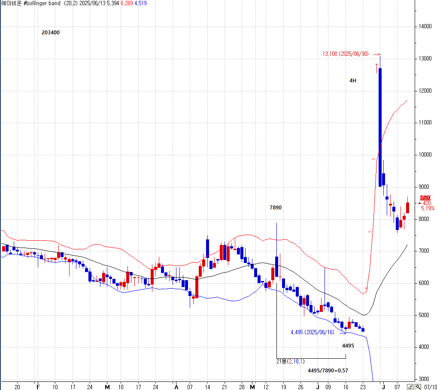This screenshot has width=437, height=390.
Task: Click the stock code label 203400
Action: coord(51,33)
